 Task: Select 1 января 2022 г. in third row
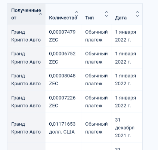tap(126, 80)
